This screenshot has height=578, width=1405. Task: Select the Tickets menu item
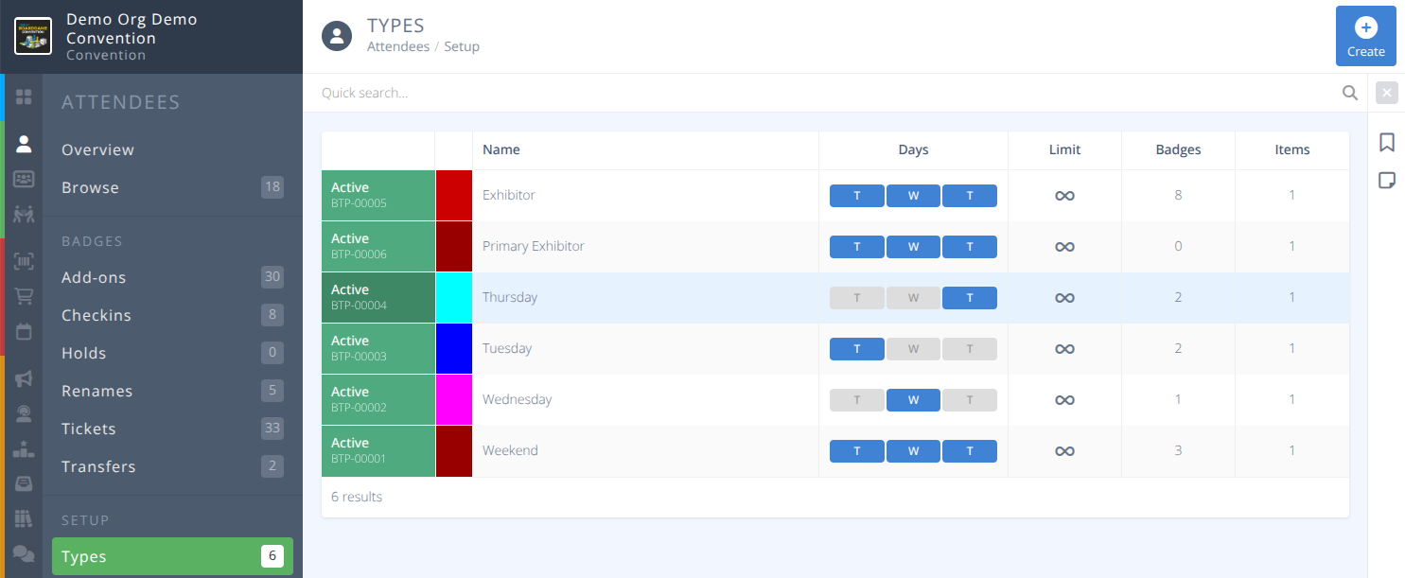(x=88, y=428)
